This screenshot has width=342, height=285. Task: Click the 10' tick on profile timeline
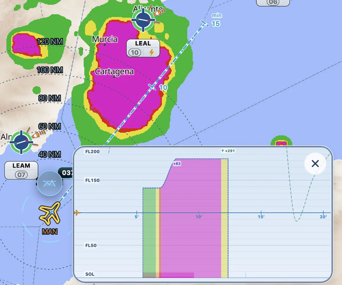[x=199, y=216]
